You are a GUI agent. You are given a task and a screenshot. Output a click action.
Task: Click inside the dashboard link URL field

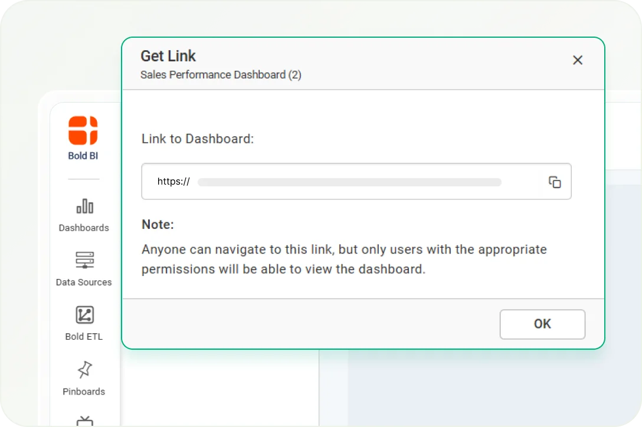[x=348, y=182]
